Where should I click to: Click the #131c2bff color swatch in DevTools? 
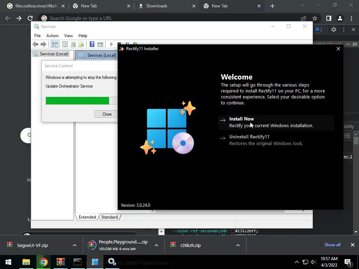[x=233, y=231]
